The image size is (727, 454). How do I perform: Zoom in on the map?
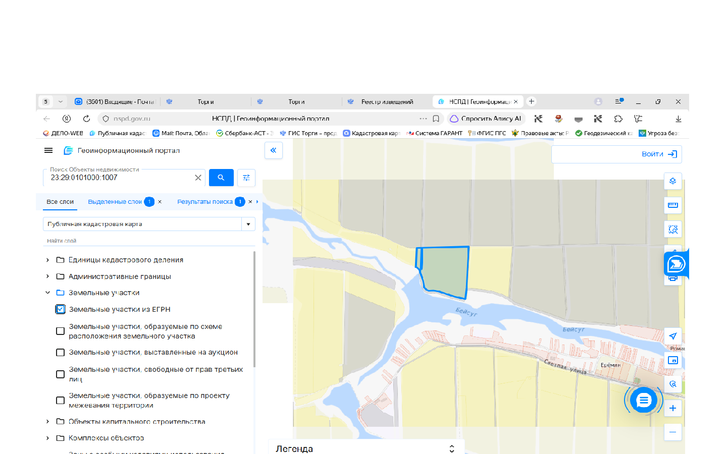(x=673, y=408)
